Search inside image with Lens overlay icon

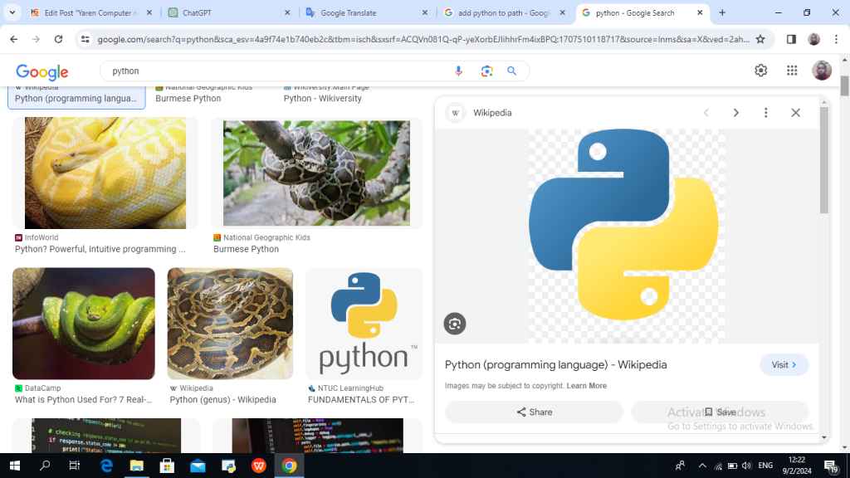pos(455,324)
